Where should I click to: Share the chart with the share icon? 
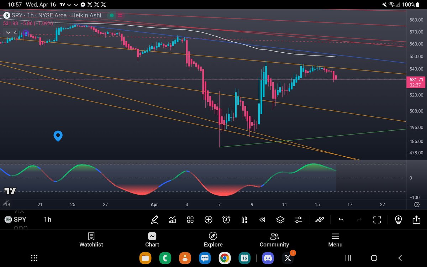[416, 220]
